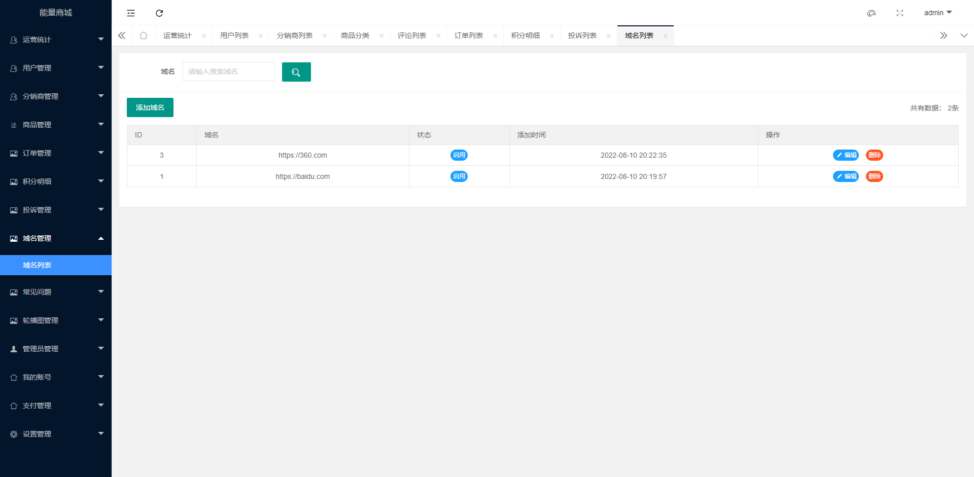Click the 添加域名 button

pyautogui.click(x=150, y=107)
